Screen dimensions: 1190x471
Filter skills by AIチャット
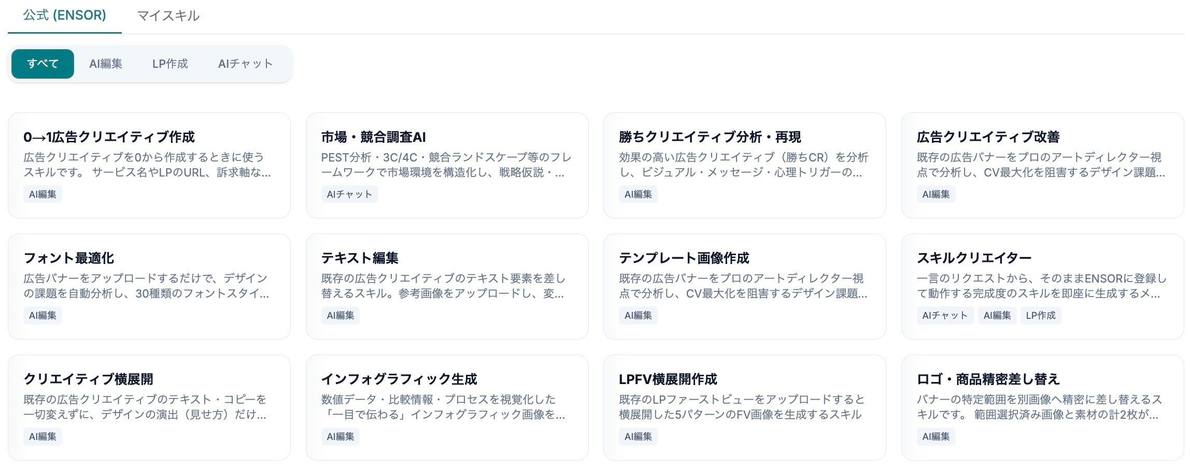[245, 64]
